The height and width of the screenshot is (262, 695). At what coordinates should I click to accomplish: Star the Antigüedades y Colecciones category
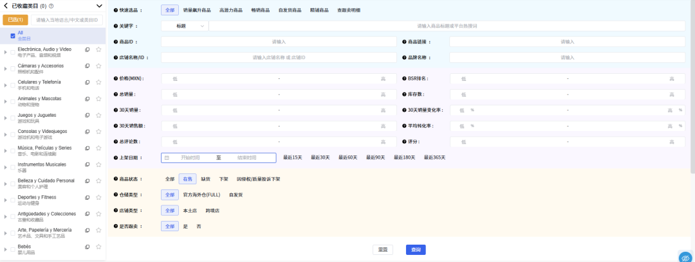[x=98, y=214]
